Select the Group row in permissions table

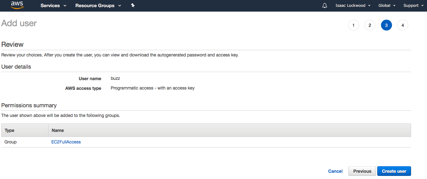click(206, 142)
